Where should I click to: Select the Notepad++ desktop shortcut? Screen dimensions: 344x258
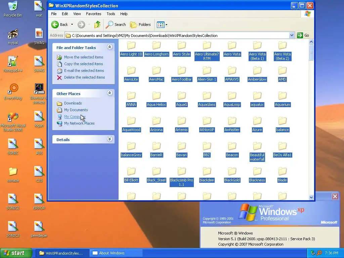[13, 64]
